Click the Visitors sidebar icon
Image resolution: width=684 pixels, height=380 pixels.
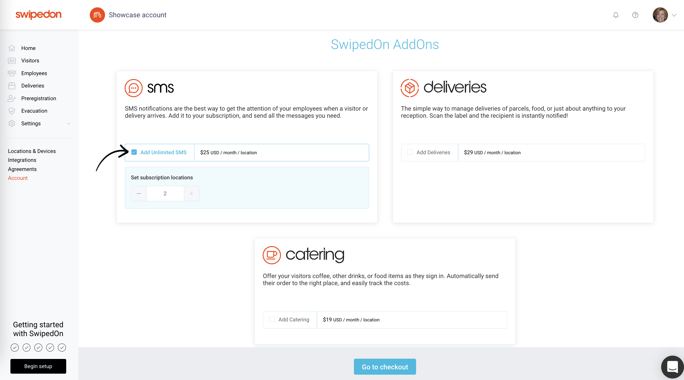[12, 61]
